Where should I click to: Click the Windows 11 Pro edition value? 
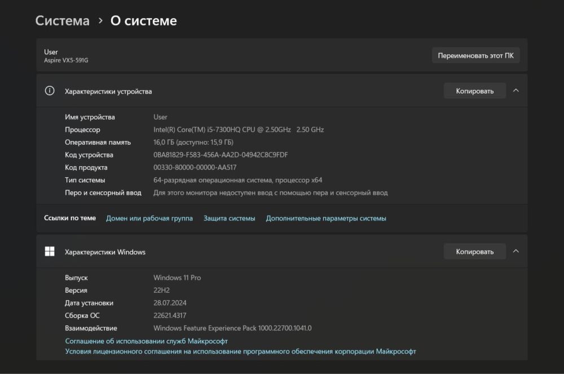coord(177,278)
